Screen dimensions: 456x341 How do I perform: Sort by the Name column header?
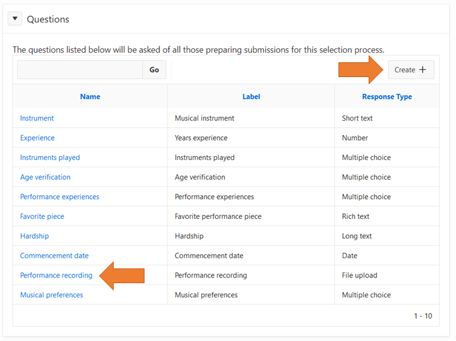(x=90, y=96)
